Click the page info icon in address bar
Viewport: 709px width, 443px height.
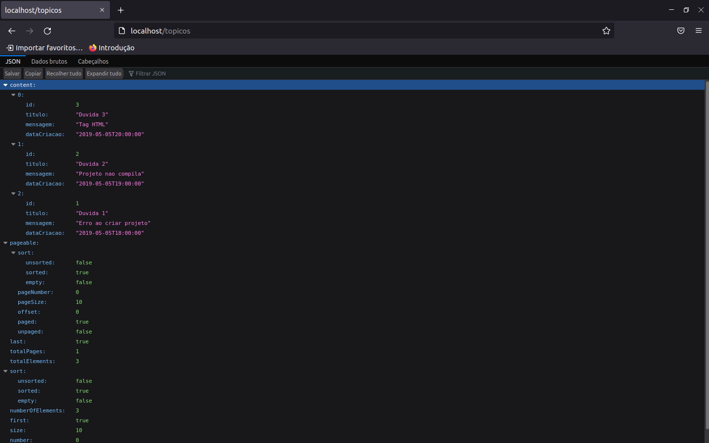pyautogui.click(x=122, y=31)
